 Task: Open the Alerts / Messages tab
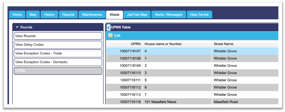tap(169, 15)
